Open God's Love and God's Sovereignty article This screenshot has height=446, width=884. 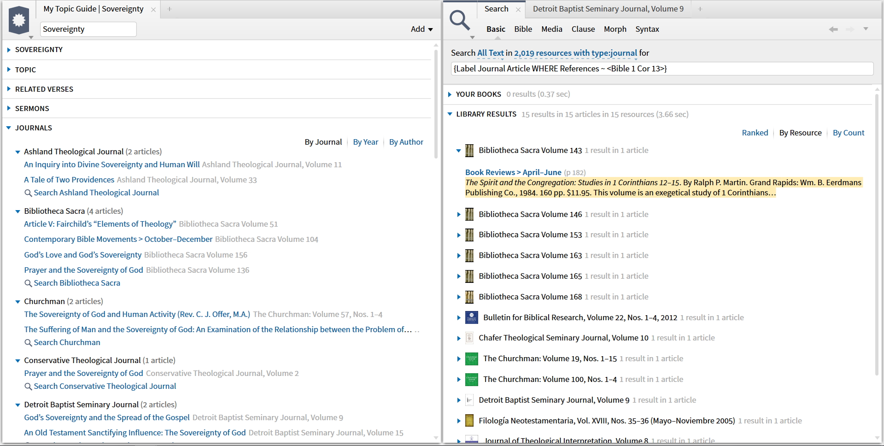83,255
